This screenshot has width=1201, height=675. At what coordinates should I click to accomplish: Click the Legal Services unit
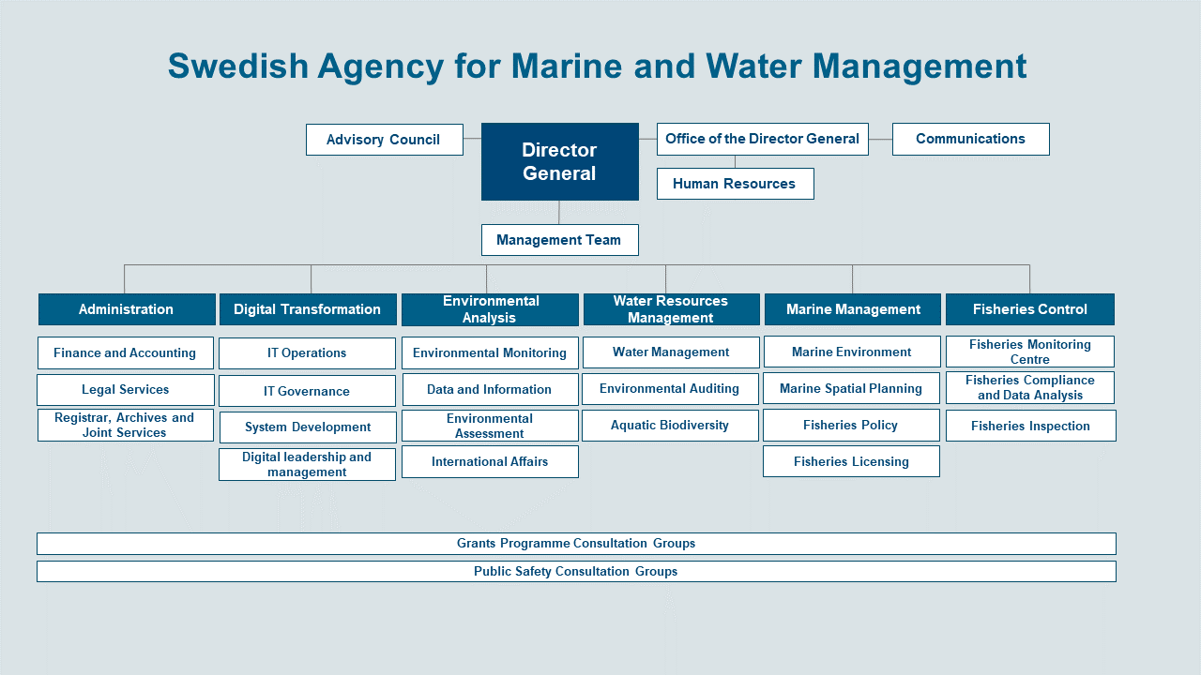tap(126, 390)
